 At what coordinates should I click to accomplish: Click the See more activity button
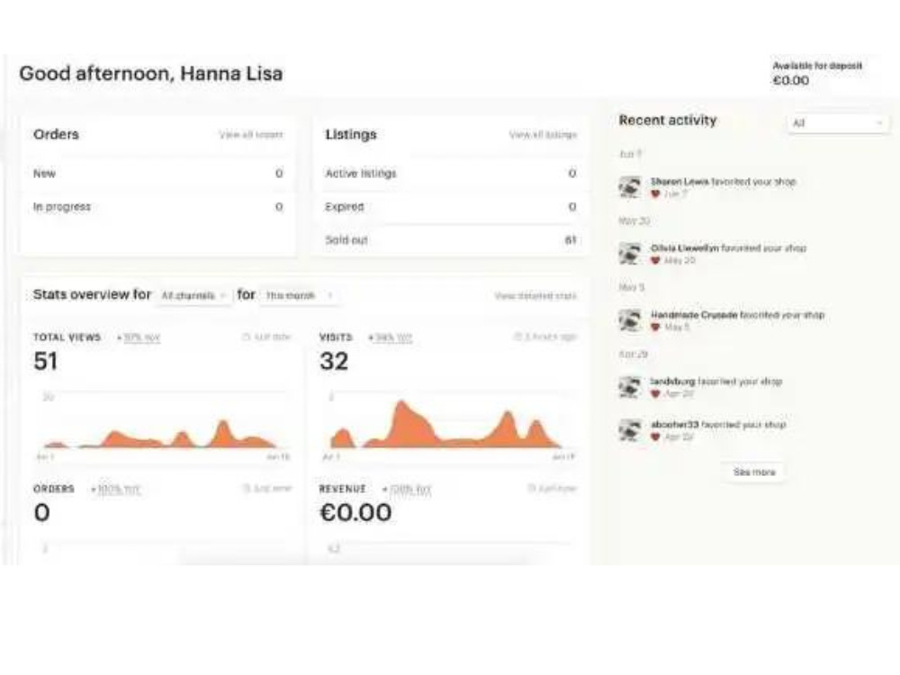[753, 472]
